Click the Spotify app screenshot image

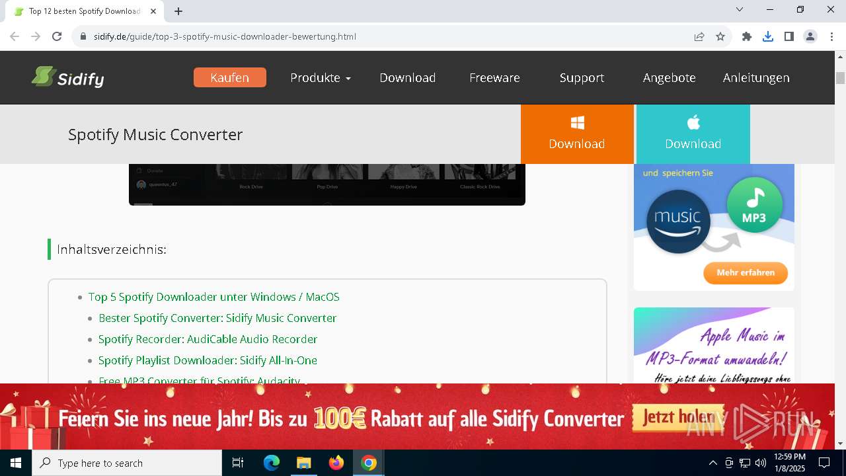tap(327, 184)
